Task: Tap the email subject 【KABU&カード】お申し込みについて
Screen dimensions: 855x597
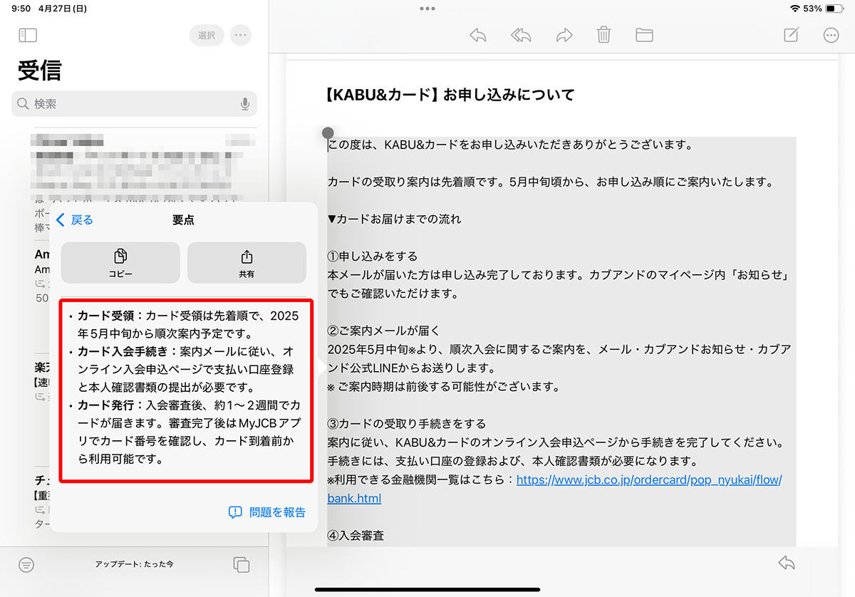Action: point(449,95)
